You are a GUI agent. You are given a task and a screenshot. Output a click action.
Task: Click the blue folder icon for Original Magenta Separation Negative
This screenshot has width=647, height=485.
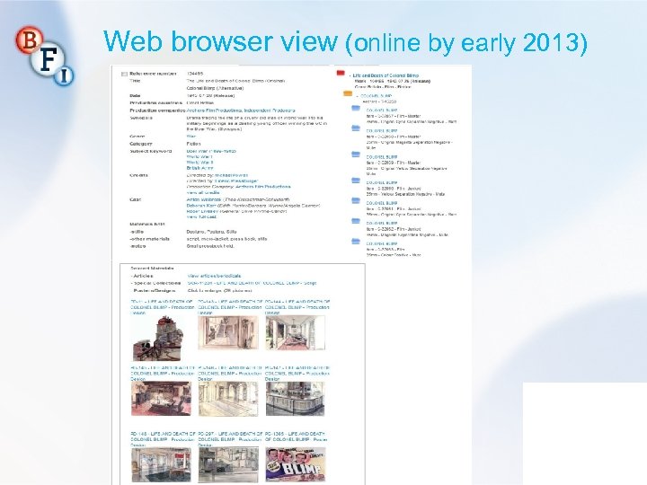[x=356, y=128]
